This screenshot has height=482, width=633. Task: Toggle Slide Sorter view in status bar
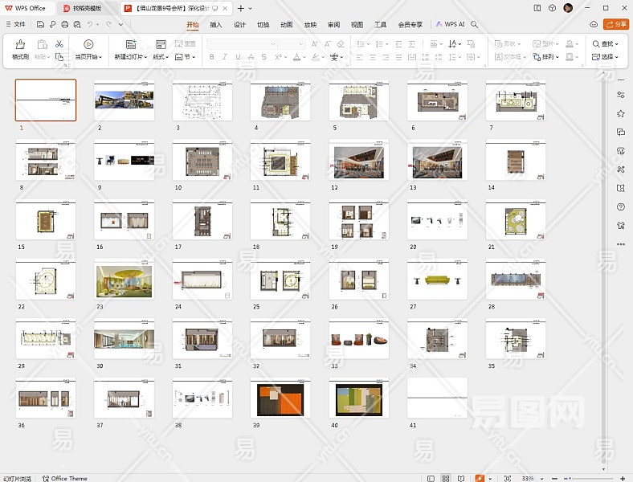click(x=446, y=478)
